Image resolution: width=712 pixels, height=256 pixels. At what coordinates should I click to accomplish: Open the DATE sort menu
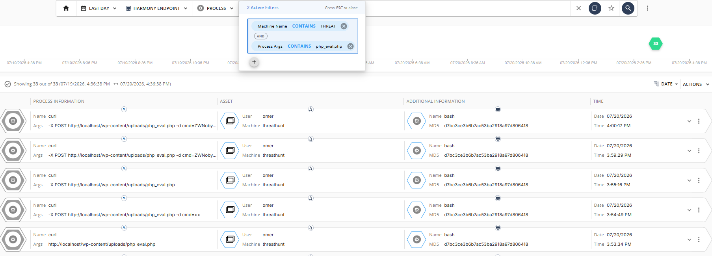point(666,84)
